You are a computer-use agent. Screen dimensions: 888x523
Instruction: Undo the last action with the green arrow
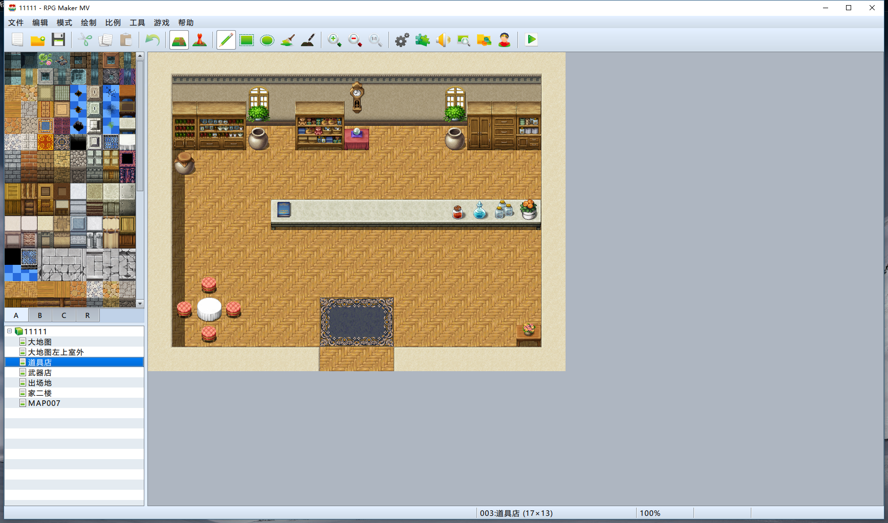(x=153, y=40)
